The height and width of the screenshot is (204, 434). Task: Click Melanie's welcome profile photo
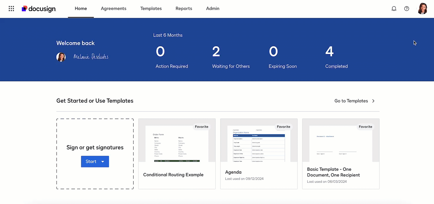pyautogui.click(x=61, y=57)
